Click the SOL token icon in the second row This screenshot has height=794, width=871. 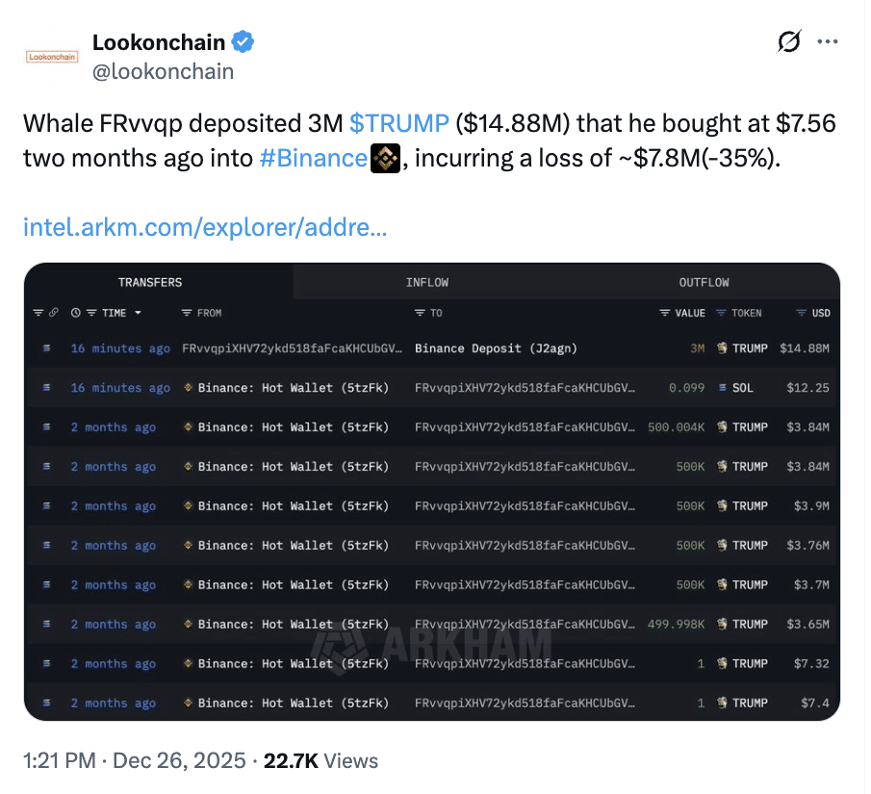[x=722, y=388]
